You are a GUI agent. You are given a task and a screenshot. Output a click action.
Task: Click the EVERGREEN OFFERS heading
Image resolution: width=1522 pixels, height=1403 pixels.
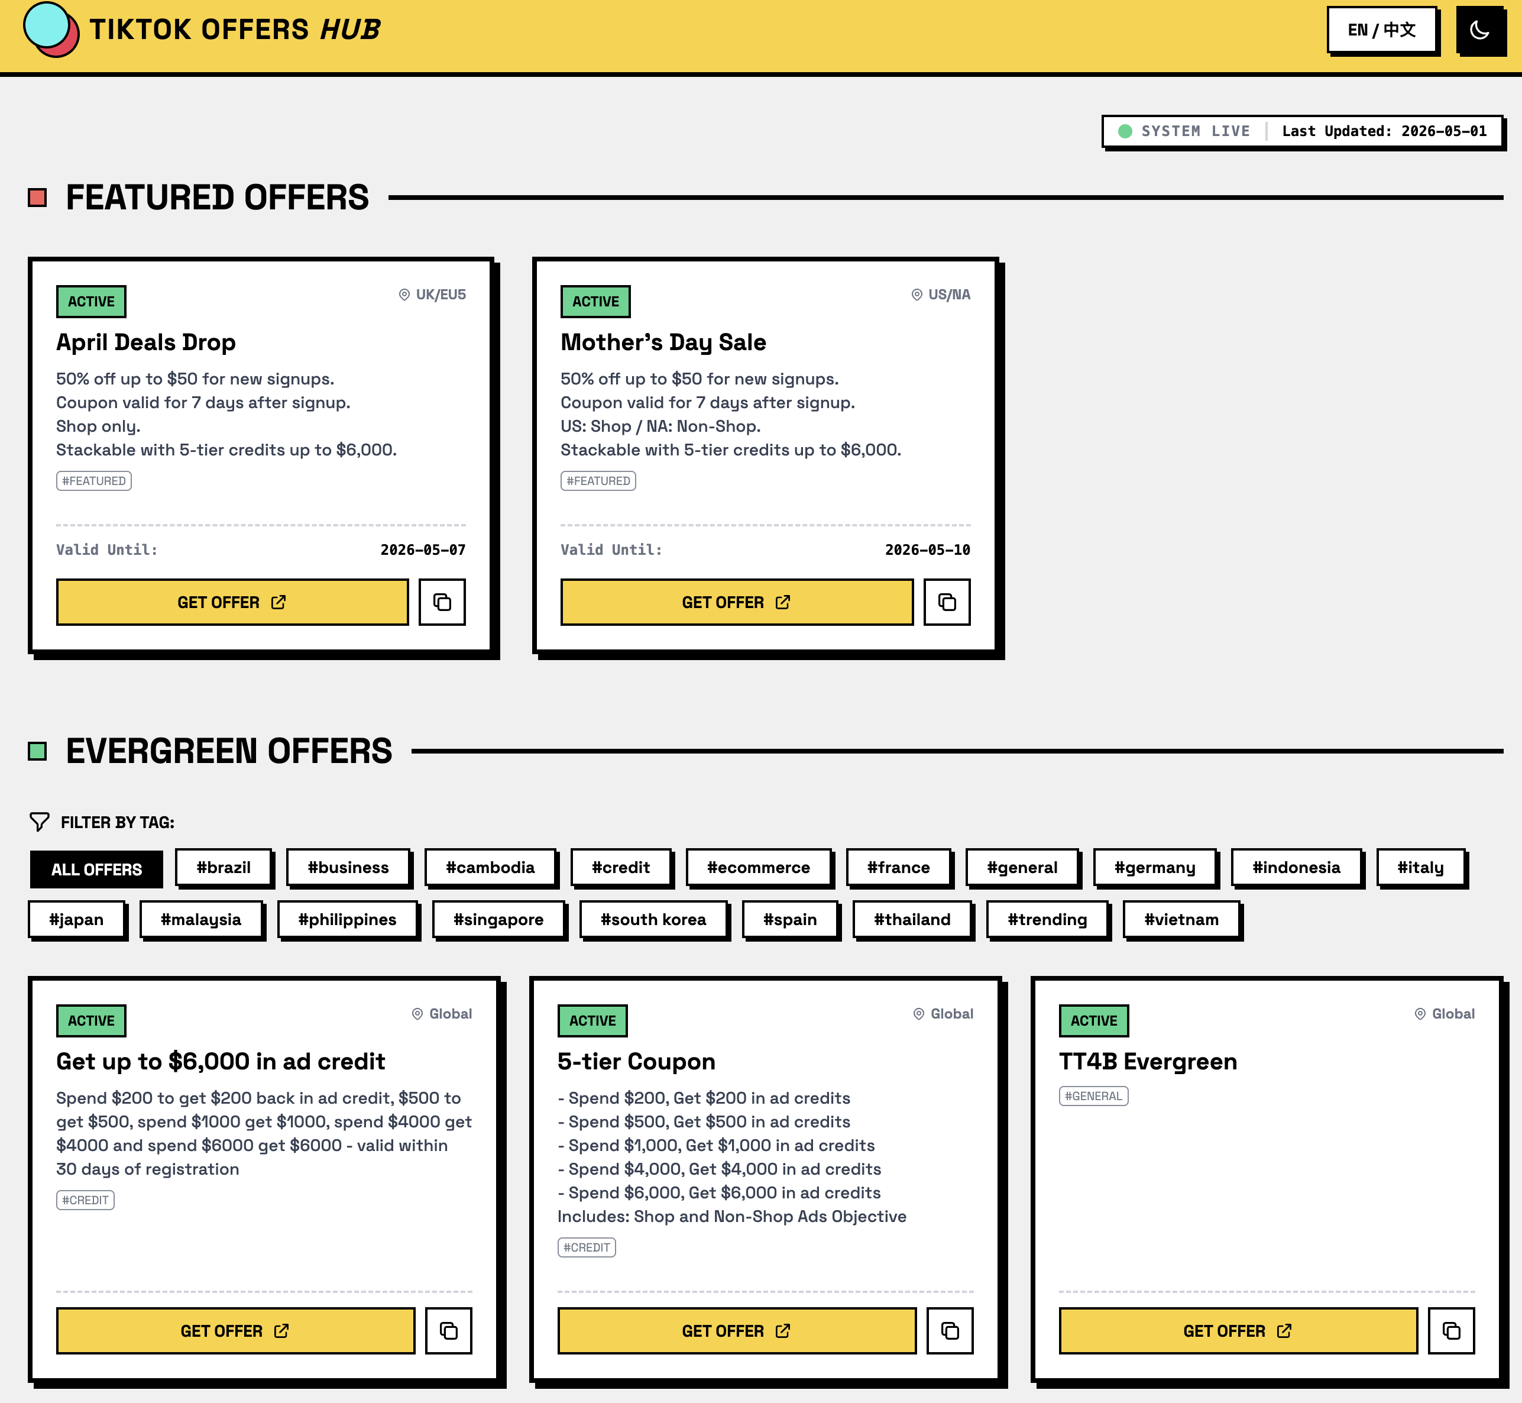[229, 751]
